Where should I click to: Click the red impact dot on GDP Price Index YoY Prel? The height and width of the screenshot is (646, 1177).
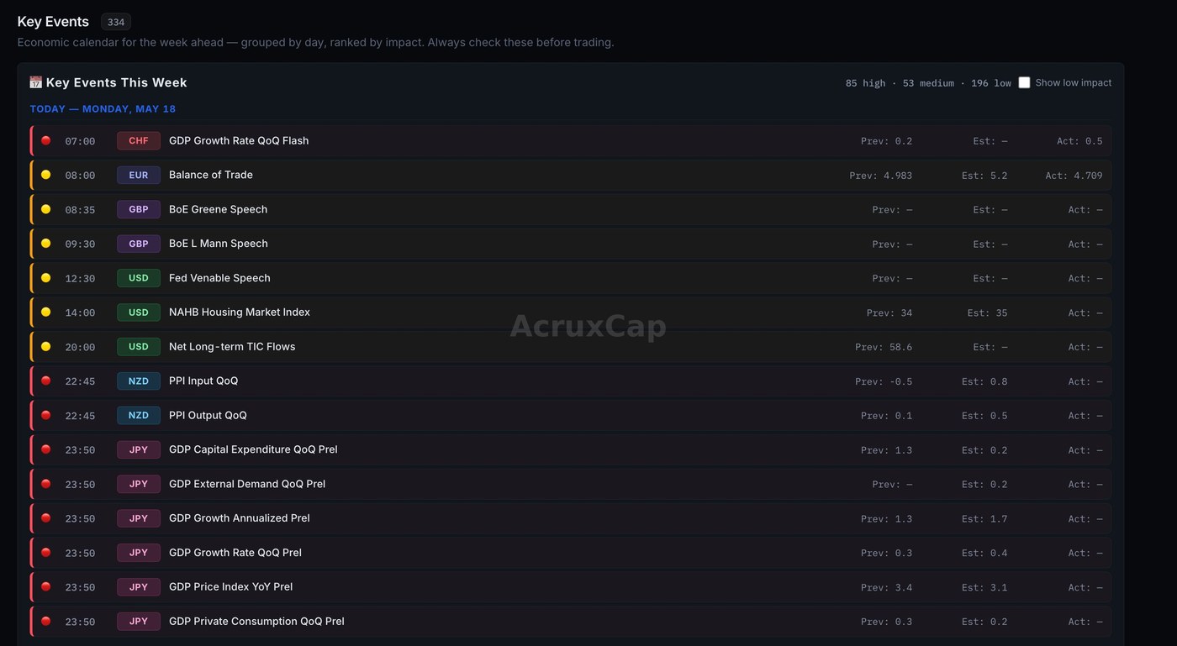coord(46,586)
